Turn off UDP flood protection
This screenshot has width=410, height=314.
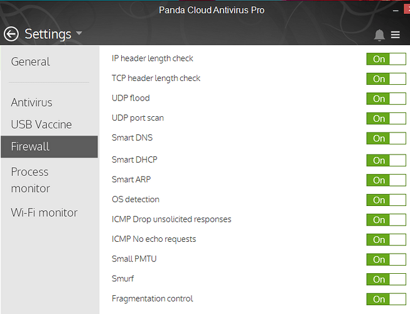[386, 99]
